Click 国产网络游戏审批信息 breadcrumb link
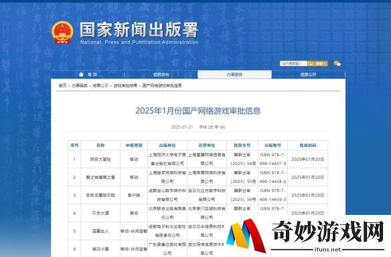This screenshot has width=391, height=257. point(162,85)
